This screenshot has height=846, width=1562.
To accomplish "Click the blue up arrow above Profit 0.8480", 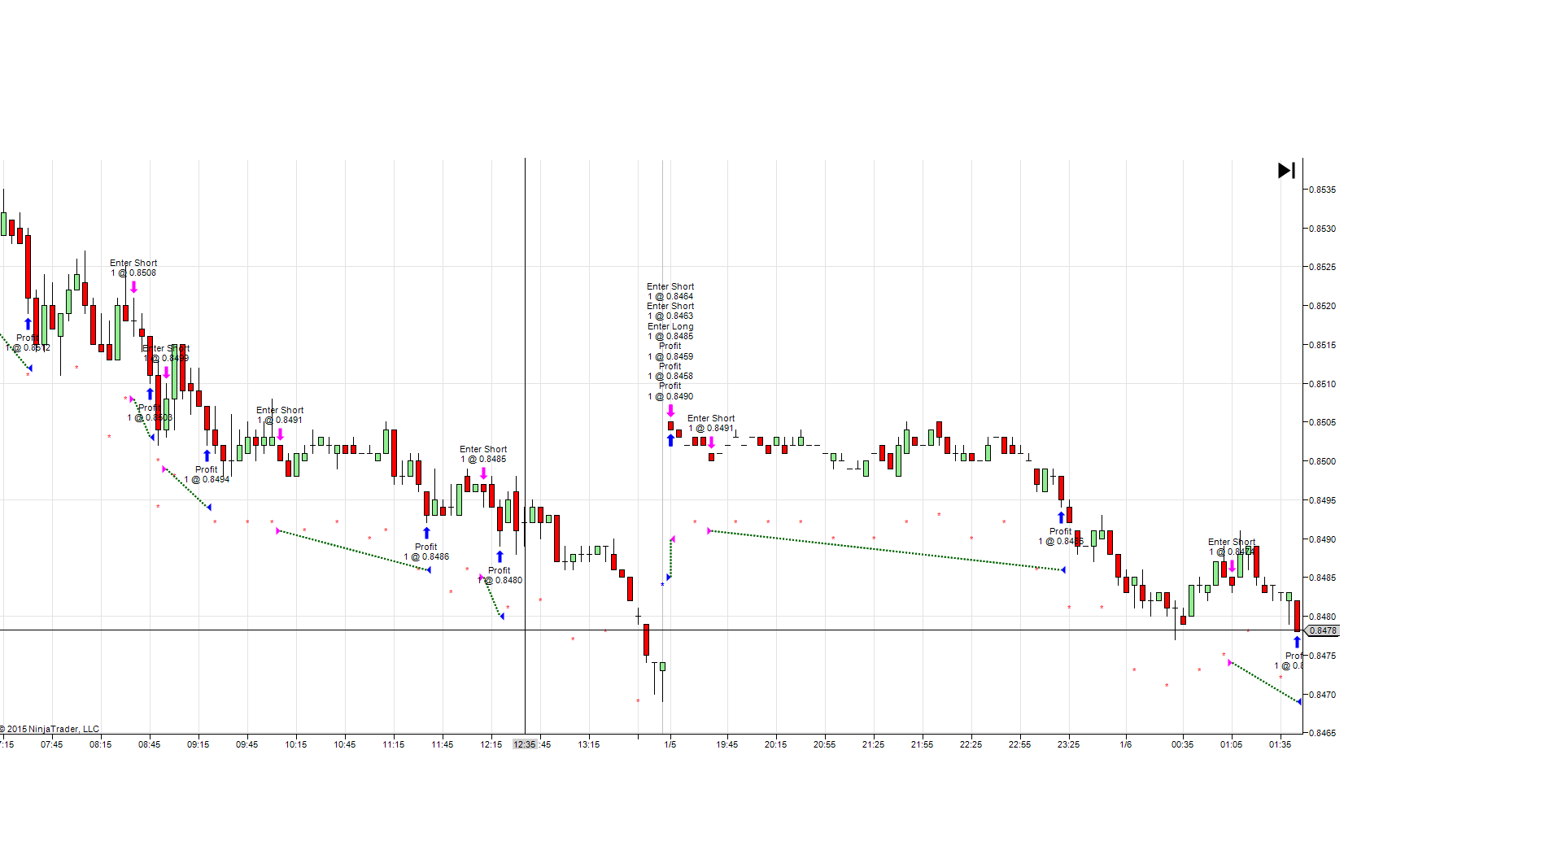I will (x=500, y=556).
